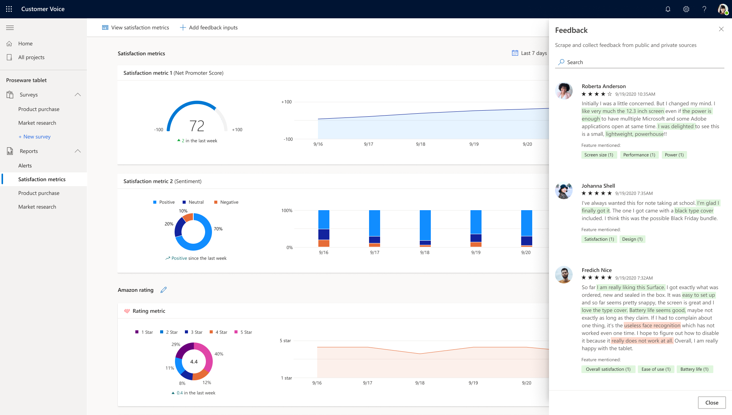Click the Screen size (1) feature tag
This screenshot has height=415, width=732.
(x=599, y=155)
